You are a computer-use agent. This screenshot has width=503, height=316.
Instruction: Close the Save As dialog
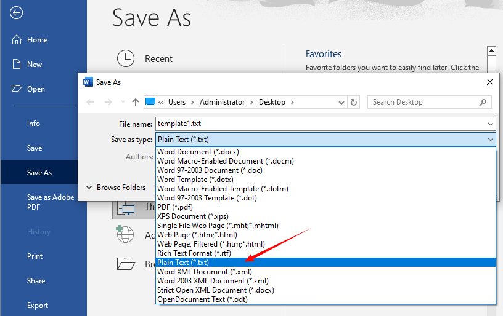click(x=490, y=82)
